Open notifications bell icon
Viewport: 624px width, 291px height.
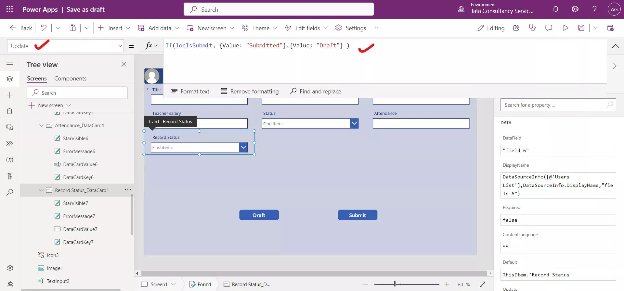pyautogui.click(x=556, y=9)
